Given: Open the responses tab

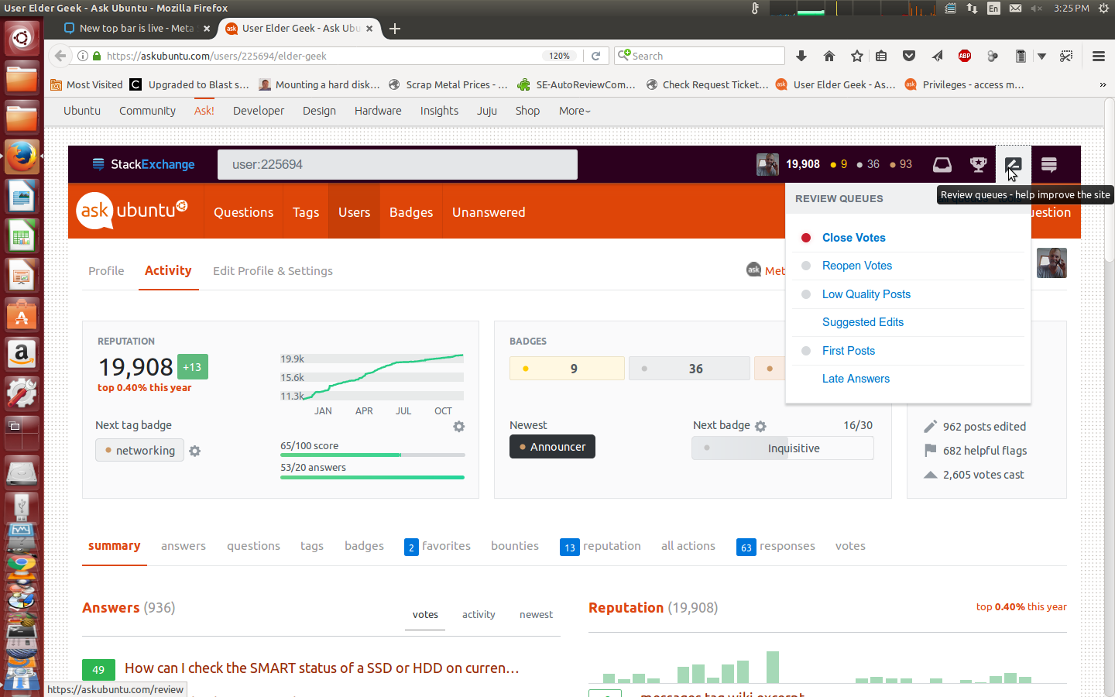Looking at the screenshot, I should tap(776, 546).
